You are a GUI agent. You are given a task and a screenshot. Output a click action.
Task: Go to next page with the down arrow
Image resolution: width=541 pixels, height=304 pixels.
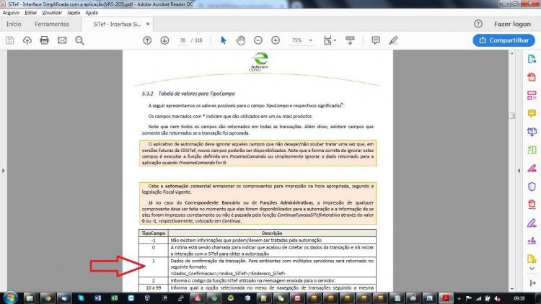[x=164, y=40]
